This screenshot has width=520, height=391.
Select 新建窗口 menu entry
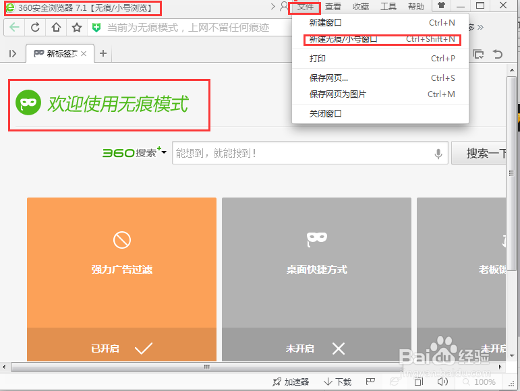[380, 22]
